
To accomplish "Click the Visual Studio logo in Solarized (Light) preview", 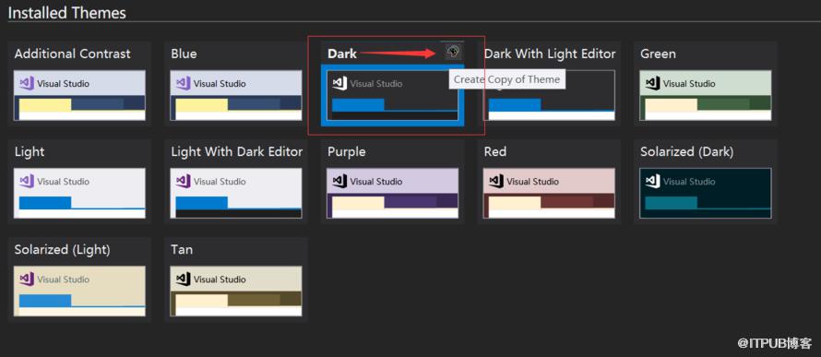I will [x=26, y=279].
